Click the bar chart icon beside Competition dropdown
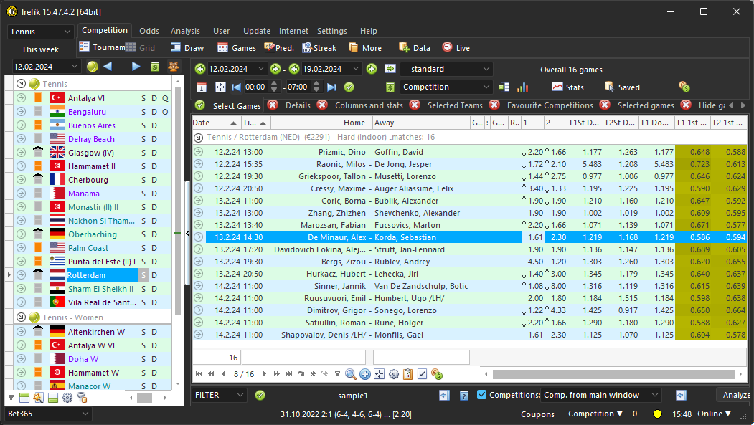Screen dimensions: 754x425 click(x=522, y=87)
